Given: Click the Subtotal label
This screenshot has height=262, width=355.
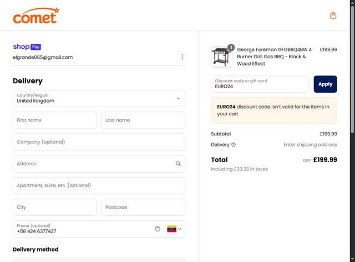Looking at the screenshot, I should [221, 134].
